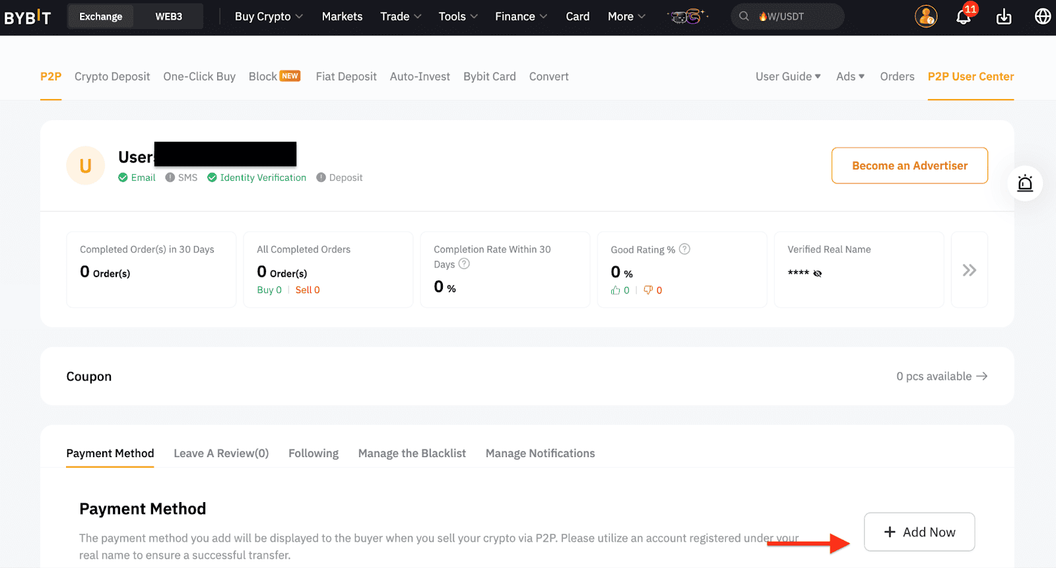
Task: Click the SMS verification status icon
Action: click(x=170, y=177)
